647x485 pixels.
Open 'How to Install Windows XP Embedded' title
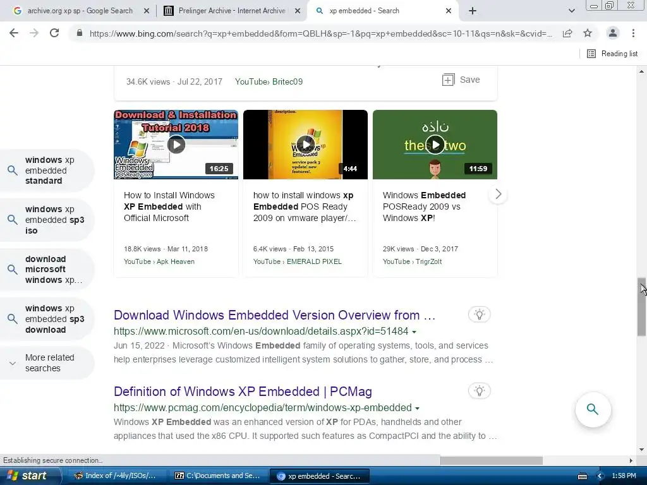pyautogui.click(x=169, y=207)
